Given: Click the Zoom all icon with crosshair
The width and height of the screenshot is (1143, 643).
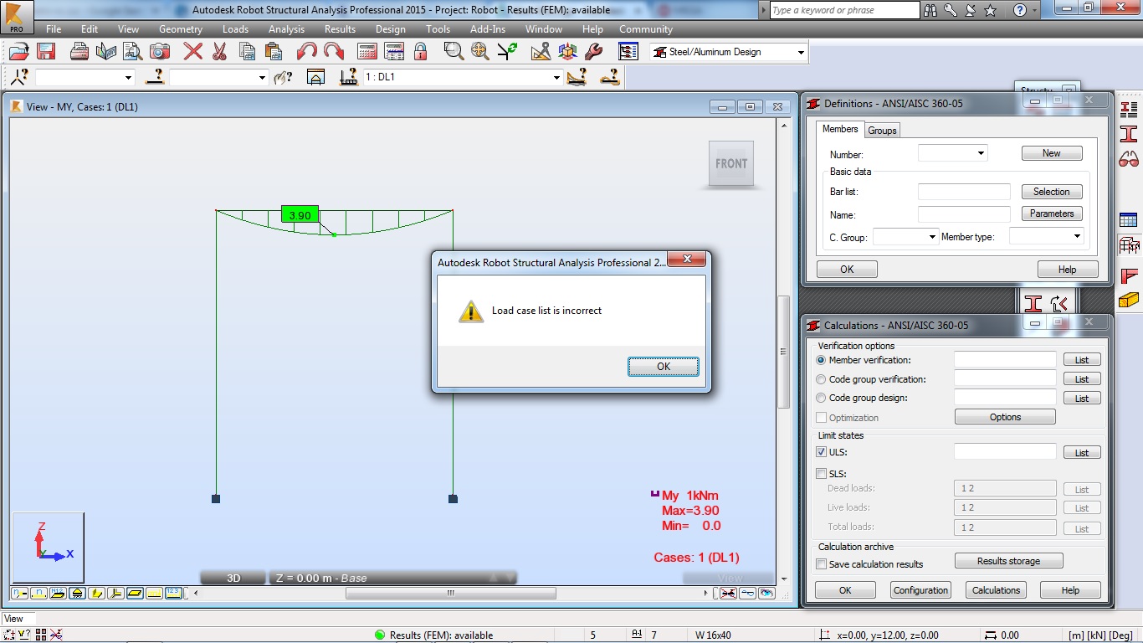Looking at the screenshot, I should click(x=480, y=52).
